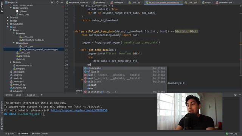Screen dimensions: 242x136
Task: Expand the notebooks folder
Action: 8,24
